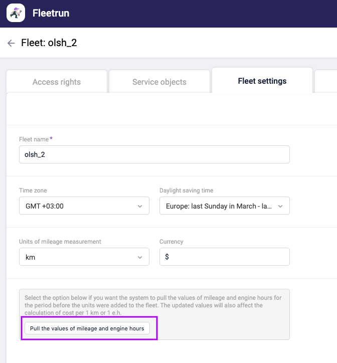Go back using the left arrow

pyautogui.click(x=11, y=43)
